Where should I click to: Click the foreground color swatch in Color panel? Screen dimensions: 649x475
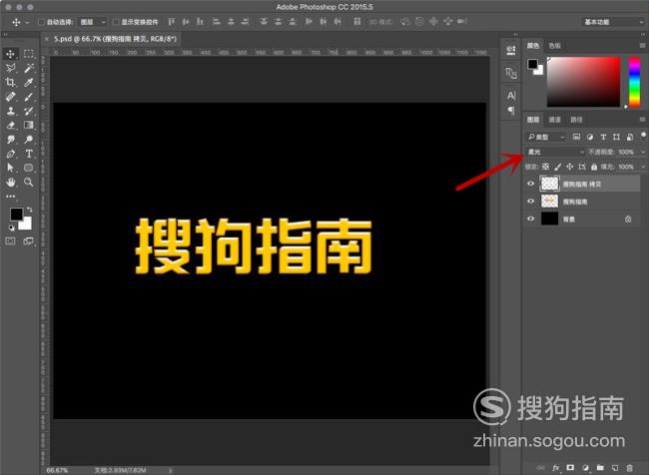pos(532,64)
